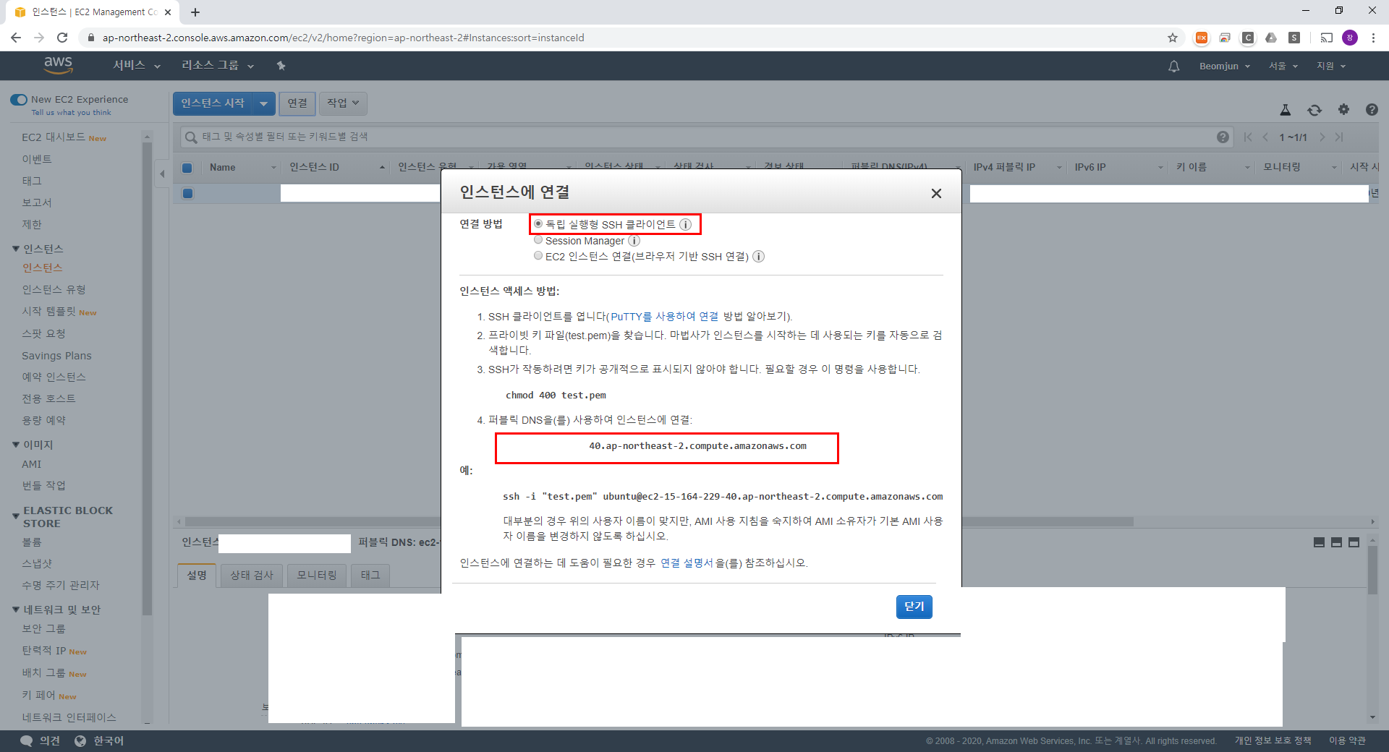1389x752 pixels.
Task: Open Chrome menu three dots
Action: [1373, 38]
